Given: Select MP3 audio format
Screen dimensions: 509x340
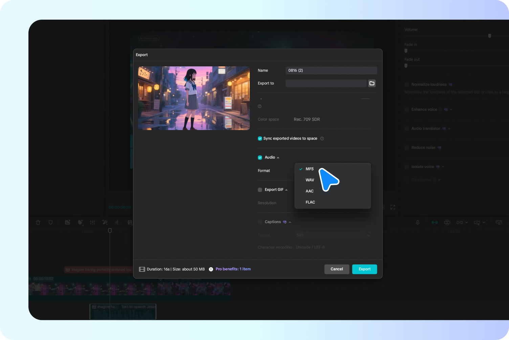Looking at the screenshot, I should (333, 169).
